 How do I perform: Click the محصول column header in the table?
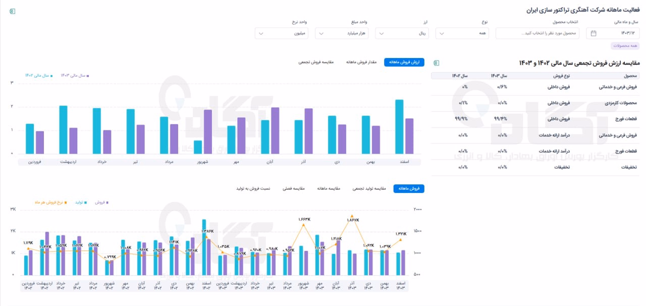[631, 76]
